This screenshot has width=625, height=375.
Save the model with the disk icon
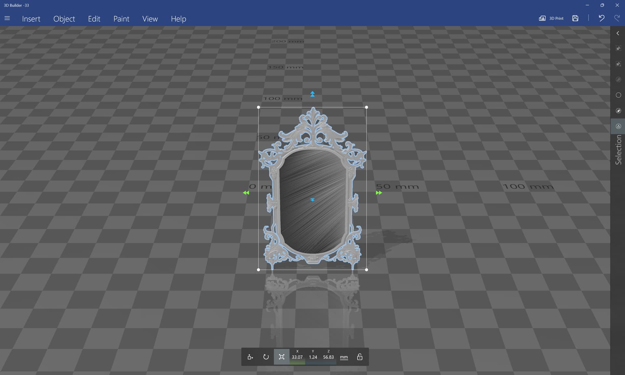[x=575, y=18]
